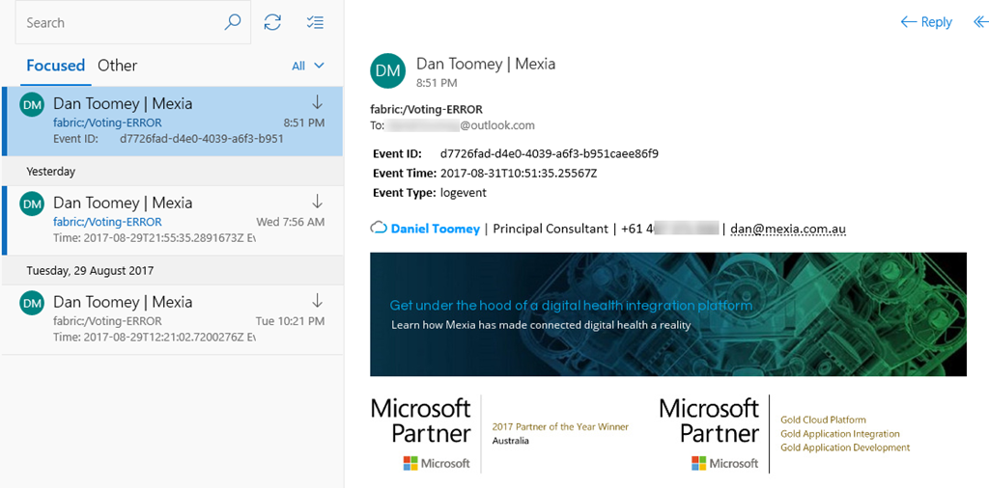This screenshot has height=488, width=989.
Task: Click the 2017 Partner of the Year logo
Action: [x=499, y=433]
